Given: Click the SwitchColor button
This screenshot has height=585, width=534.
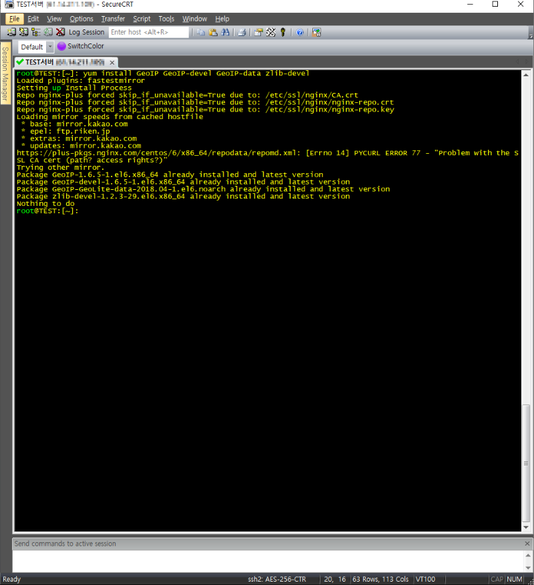Looking at the screenshot, I should 81,47.
